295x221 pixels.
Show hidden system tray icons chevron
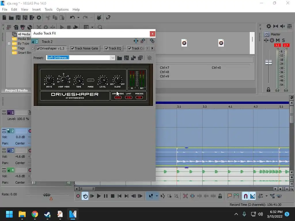(x=236, y=214)
